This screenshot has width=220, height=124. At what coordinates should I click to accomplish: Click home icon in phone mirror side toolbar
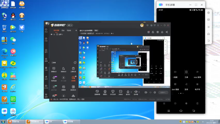pos(208,34)
